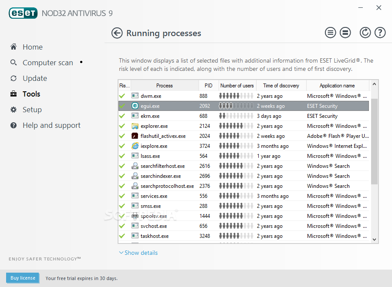Go to the Update section
The height and width of the screenshot is (287, 392).
pyautogui.click(x=35, y=78)
